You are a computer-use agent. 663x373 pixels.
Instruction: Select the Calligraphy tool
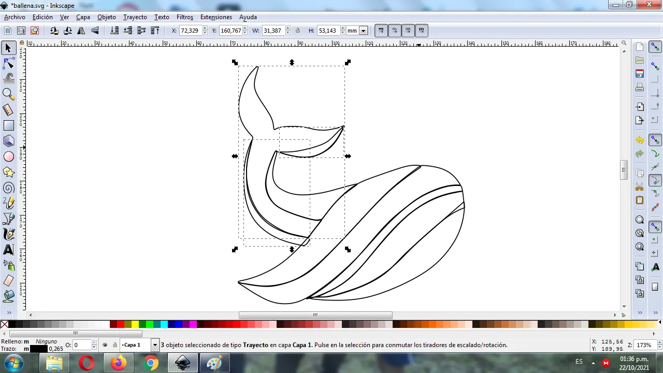pyautogui.click(x=8, y=234)
